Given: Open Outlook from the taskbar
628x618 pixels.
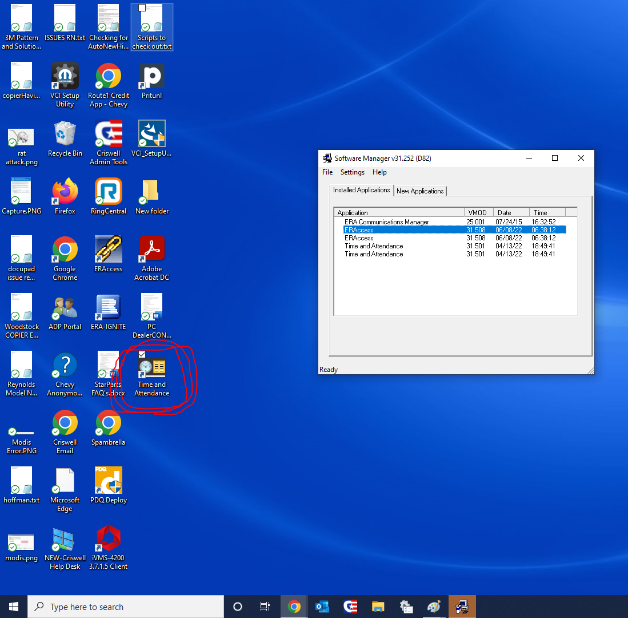Looking at the screenshot, I should click(x=322, y=607).
